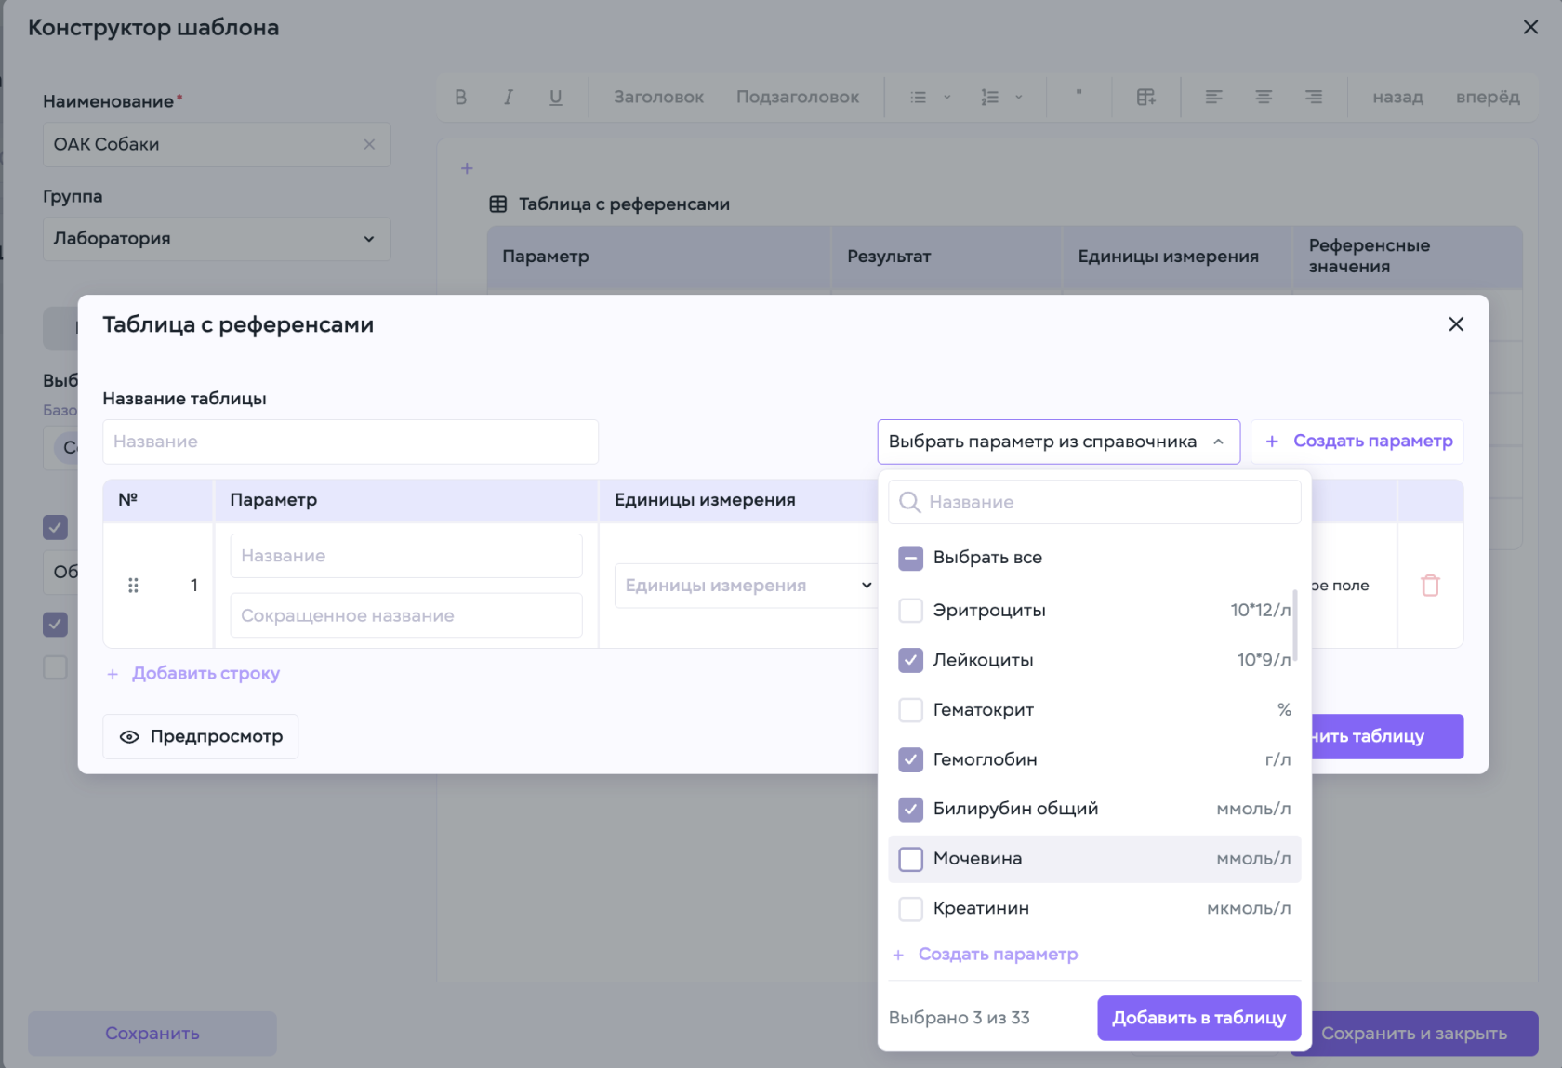Open the Группа Лаборатория dropdown

click(x=217, y=239)
